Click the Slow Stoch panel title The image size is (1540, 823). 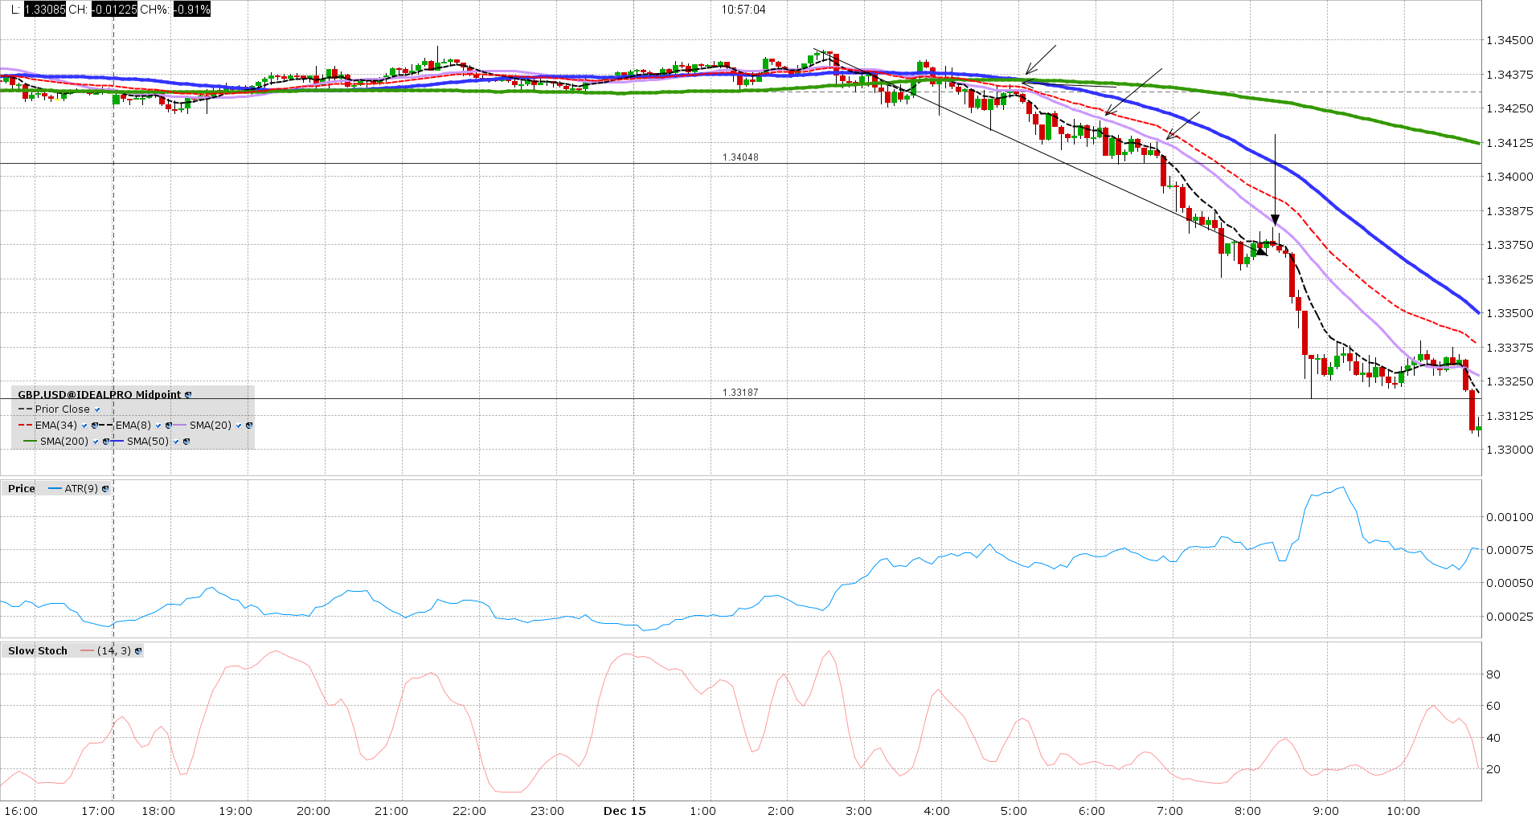38,651
